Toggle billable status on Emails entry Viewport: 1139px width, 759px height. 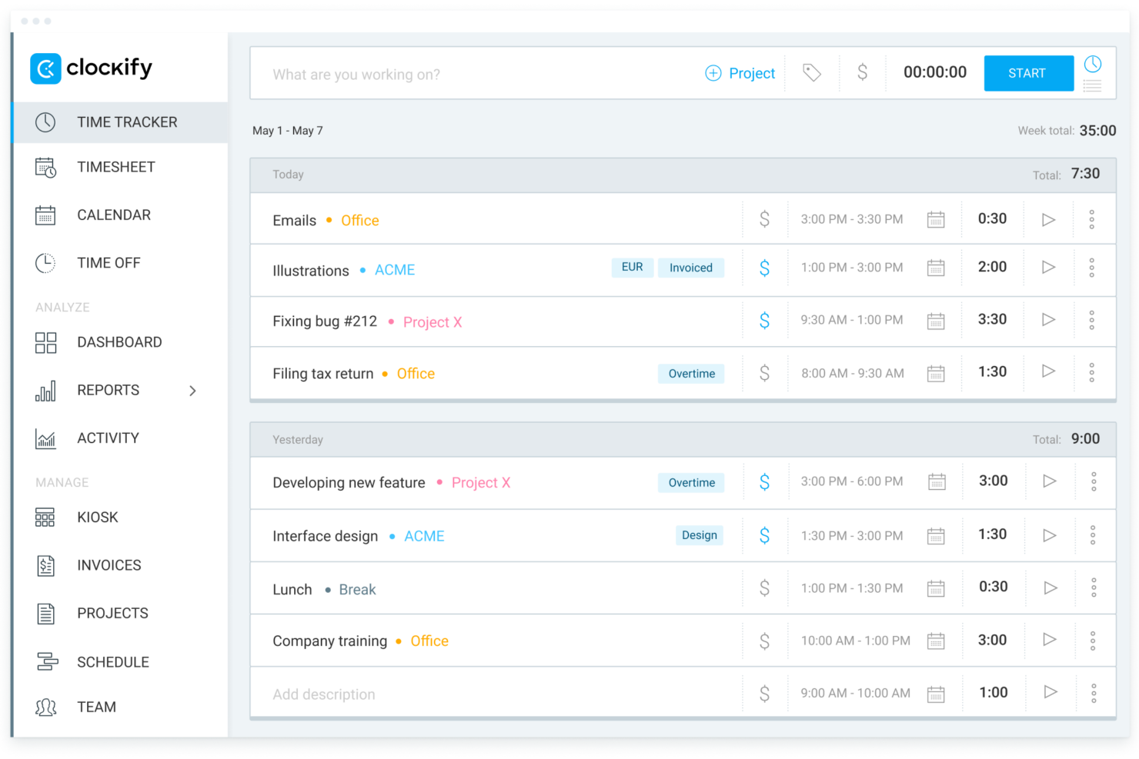pos(764,220)
